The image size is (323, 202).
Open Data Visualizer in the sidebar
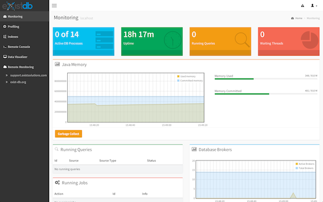[x=24, y=57]
